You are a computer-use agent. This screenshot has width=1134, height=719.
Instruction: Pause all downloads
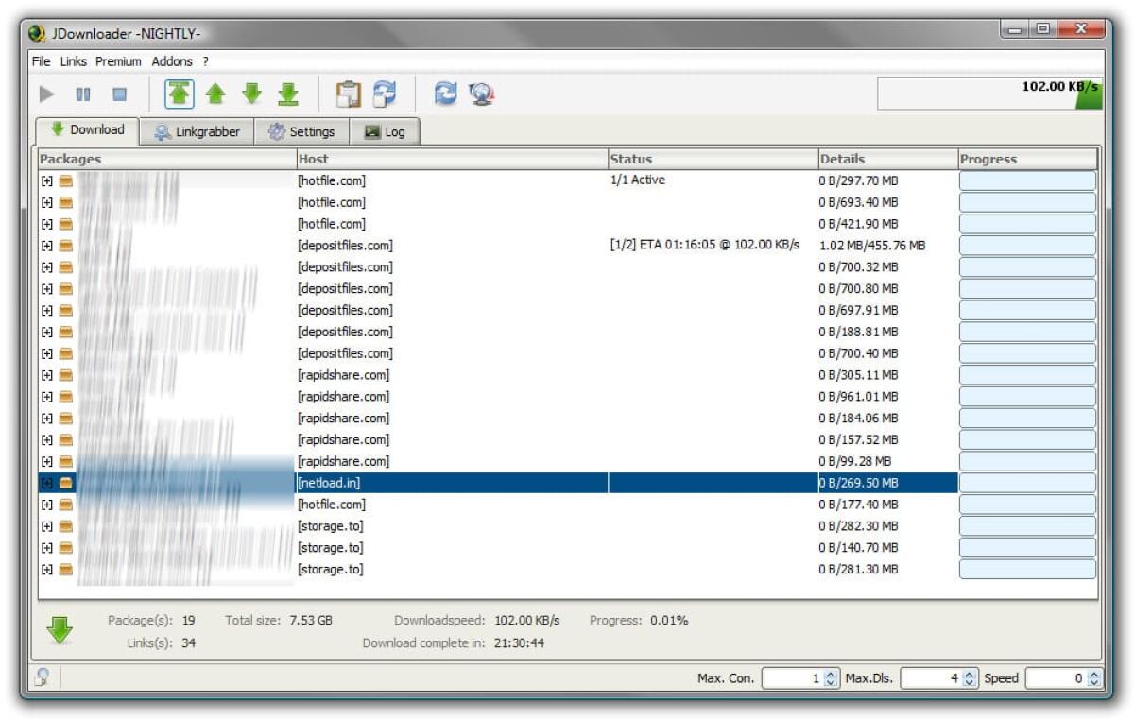83,94
